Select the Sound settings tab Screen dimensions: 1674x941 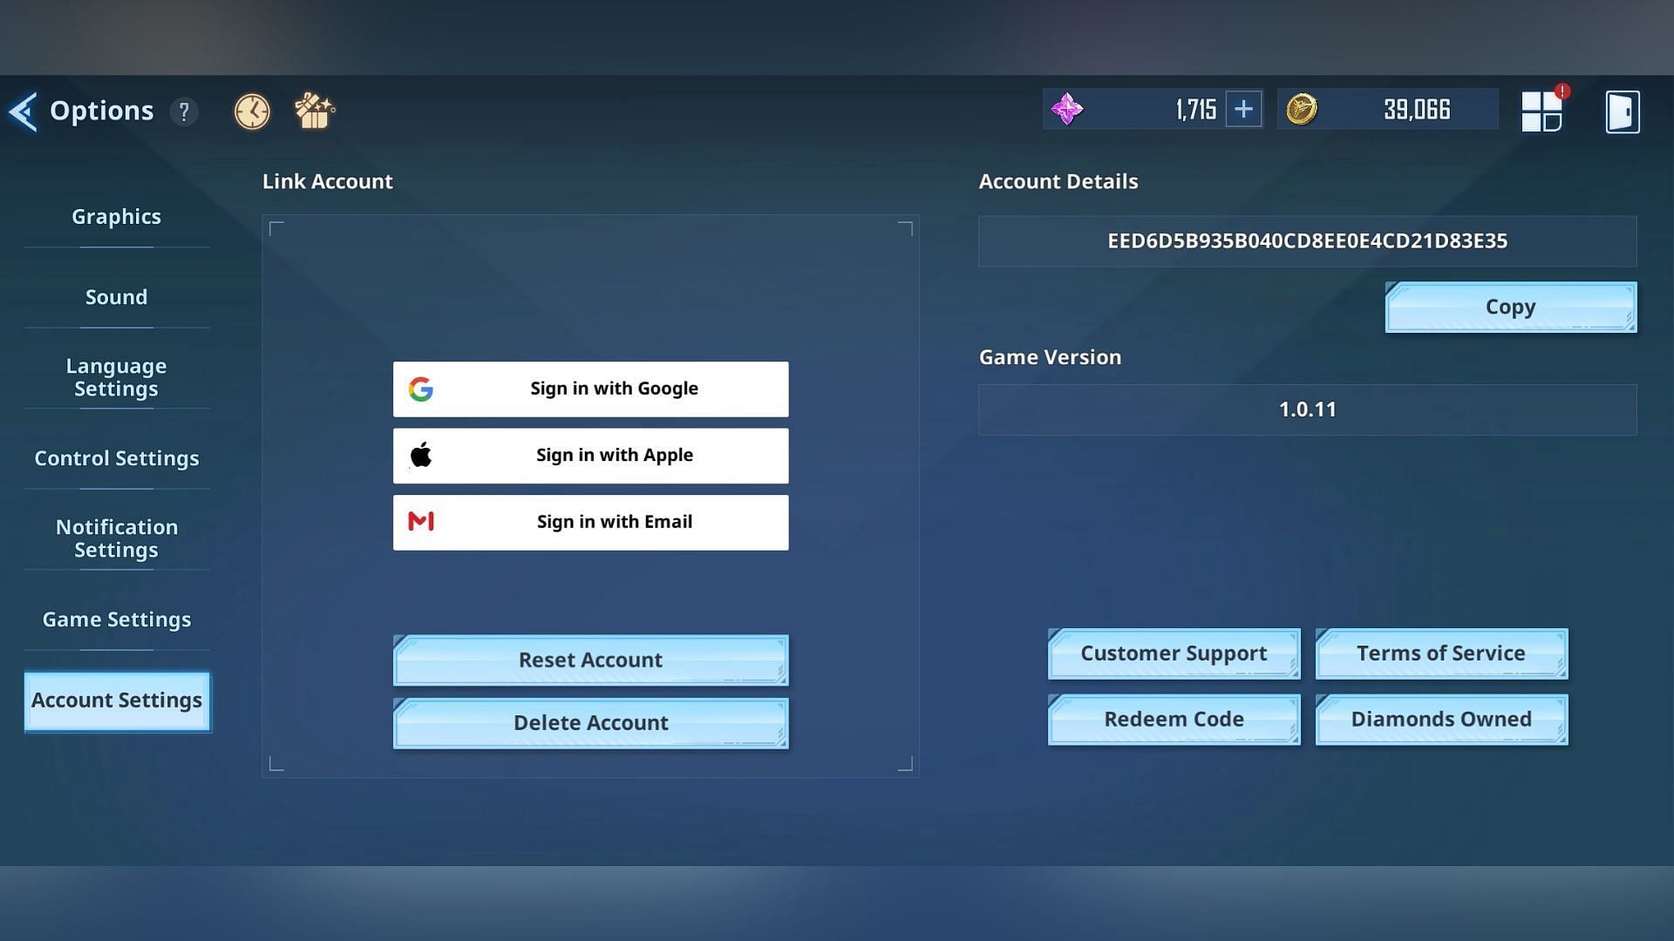click(x=116, y=296)
